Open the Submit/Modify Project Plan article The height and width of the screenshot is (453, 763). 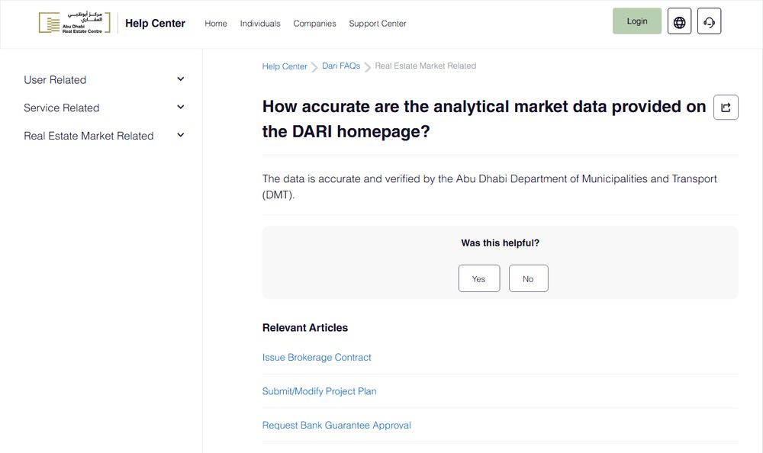(319, 391)
